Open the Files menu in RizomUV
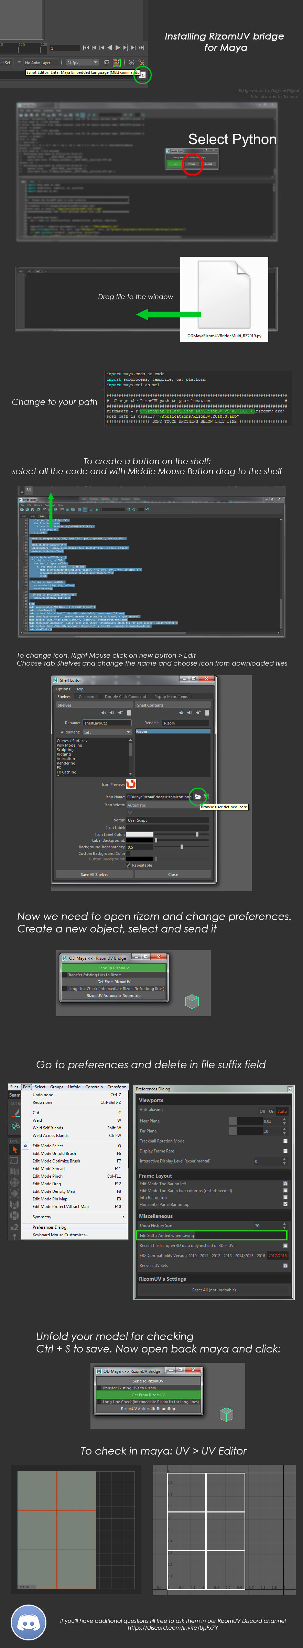 (14, 1087)
